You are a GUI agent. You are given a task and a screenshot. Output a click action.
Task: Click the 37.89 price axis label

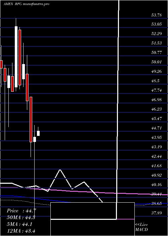pos(157,213)
